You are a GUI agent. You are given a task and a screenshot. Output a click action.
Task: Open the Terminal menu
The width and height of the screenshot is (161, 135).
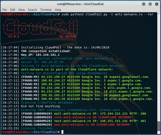[46, 10]
